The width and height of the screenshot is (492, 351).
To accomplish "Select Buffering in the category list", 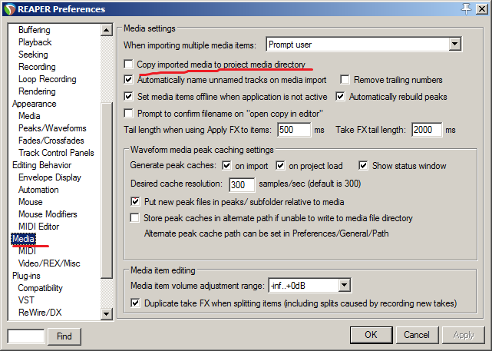I will click(35, 30).
